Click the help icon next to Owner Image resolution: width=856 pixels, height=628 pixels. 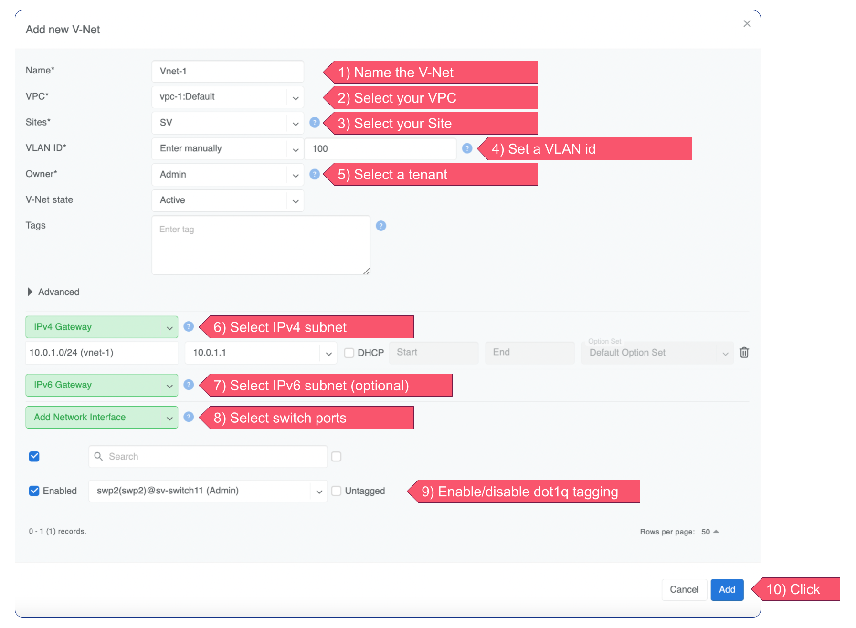(x=314, y=174)
